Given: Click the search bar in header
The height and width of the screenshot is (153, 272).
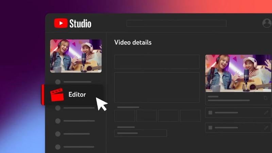Looking at the screenshot, I should (x=176, y=23).
